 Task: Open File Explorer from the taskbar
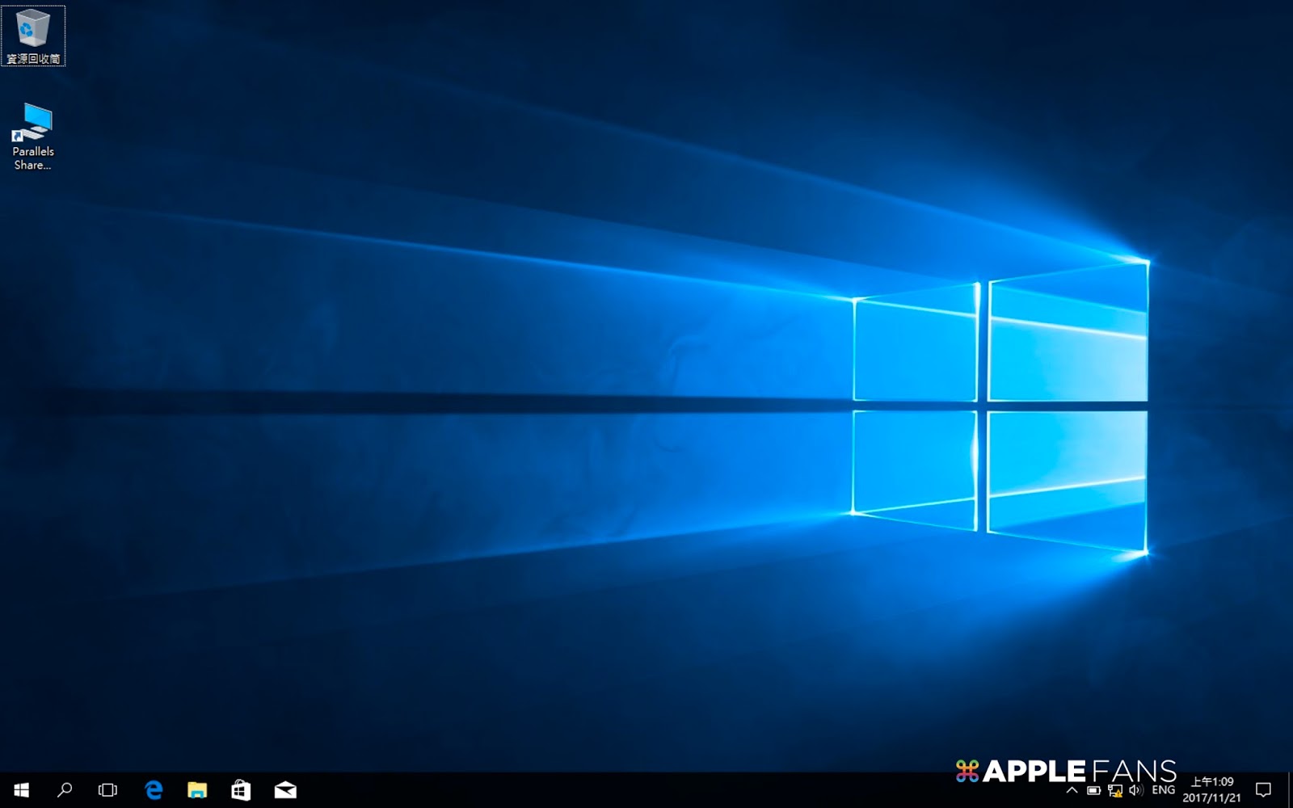(197, 789)
